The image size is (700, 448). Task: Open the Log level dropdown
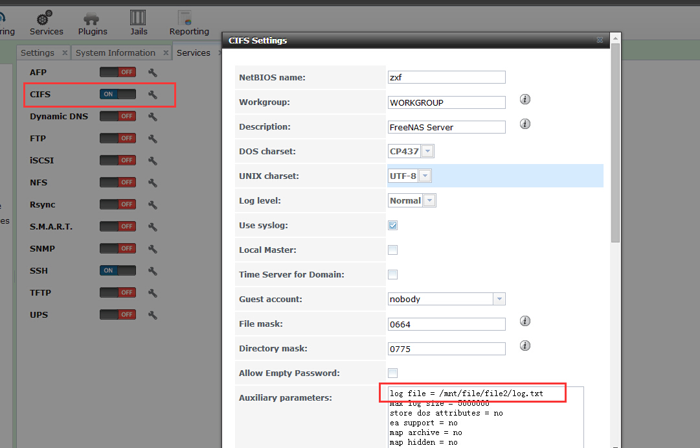(429, 200)
